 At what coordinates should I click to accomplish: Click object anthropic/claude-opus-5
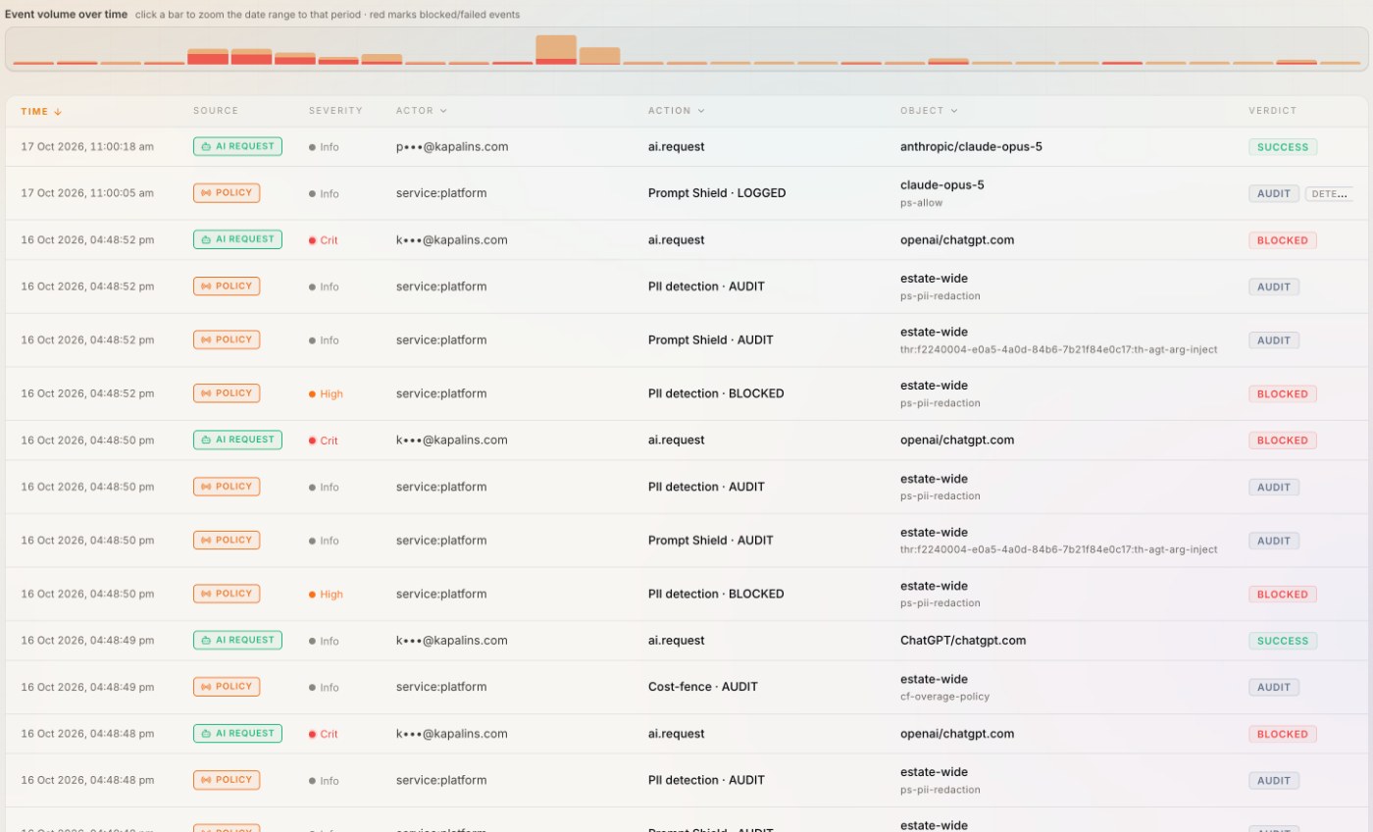click(x=971, y=146)
